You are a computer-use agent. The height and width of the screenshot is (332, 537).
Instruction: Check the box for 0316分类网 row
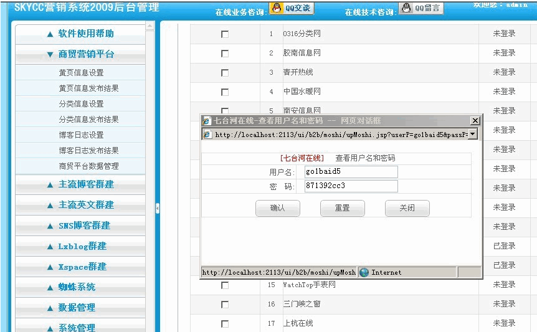(x=225, y=34)
